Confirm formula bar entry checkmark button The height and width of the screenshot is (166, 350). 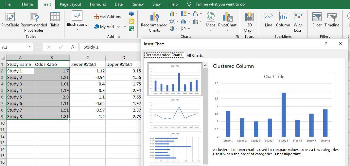tap(61, 47)
